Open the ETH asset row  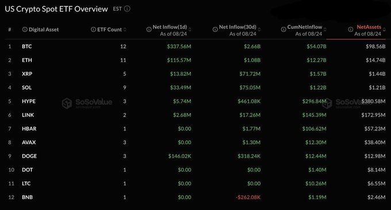tap(195, 60)
